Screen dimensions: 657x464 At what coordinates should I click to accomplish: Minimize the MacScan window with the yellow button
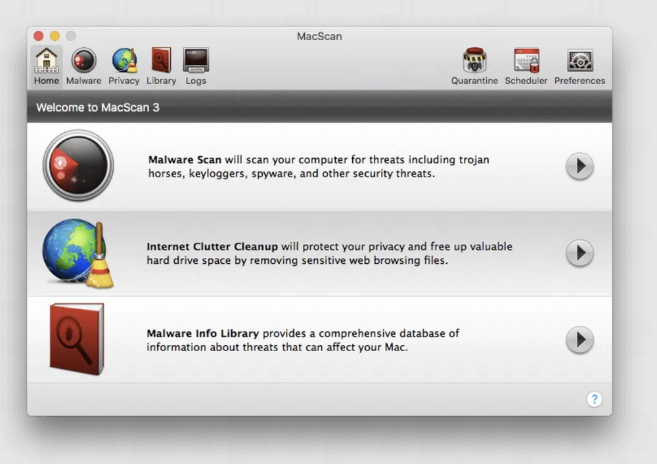[55, 36]
